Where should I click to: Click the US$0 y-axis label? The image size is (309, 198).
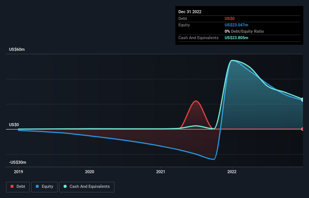[x=14, y=125]
